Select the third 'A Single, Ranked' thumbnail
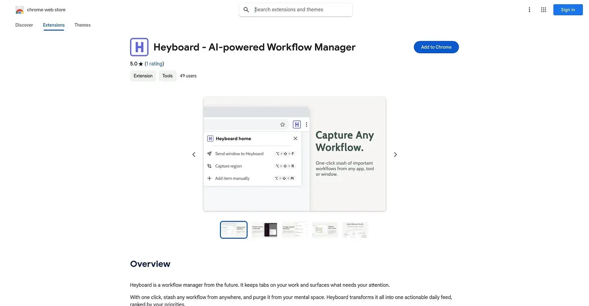The width and height of the screenshot is (589, 306). [x=294, y=230]
